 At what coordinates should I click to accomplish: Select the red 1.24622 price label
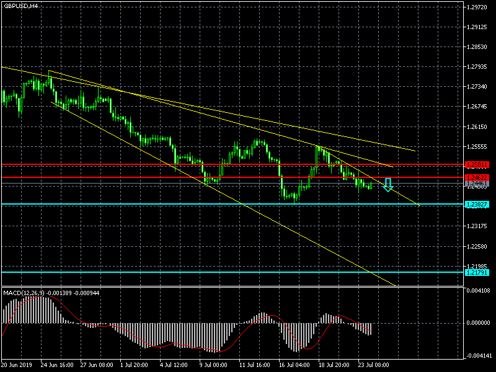[x=477, y=178]
